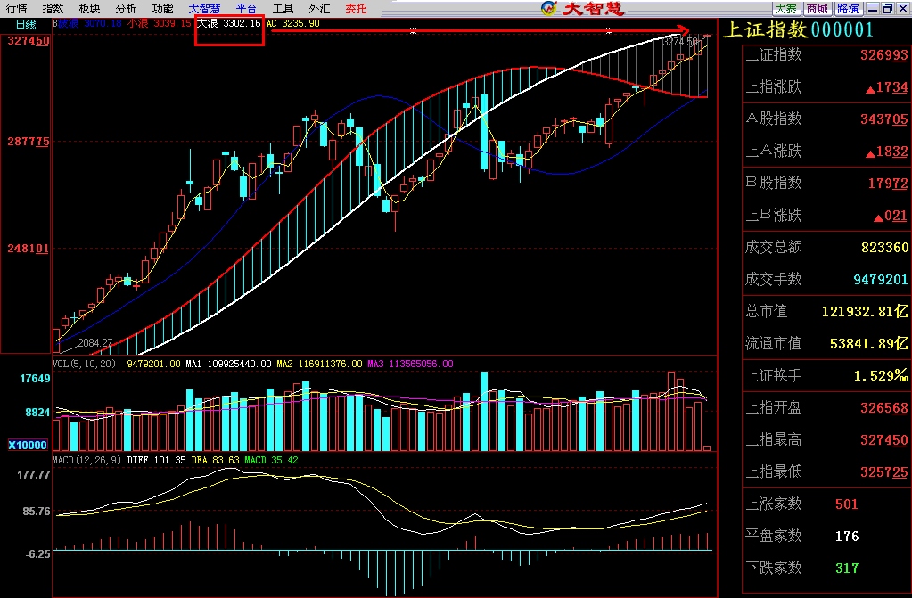
Task: Open the 分析 menu
Action: coord(126,8)
